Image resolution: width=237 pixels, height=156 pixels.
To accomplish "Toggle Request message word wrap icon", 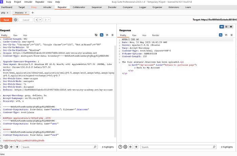I will tap(102, 35).
